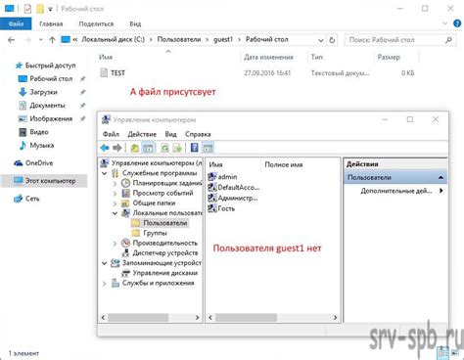Viewport: 464px width, 360px height.
Task: Expand Планировщик заданий tree node
Action: coord(115,184)
